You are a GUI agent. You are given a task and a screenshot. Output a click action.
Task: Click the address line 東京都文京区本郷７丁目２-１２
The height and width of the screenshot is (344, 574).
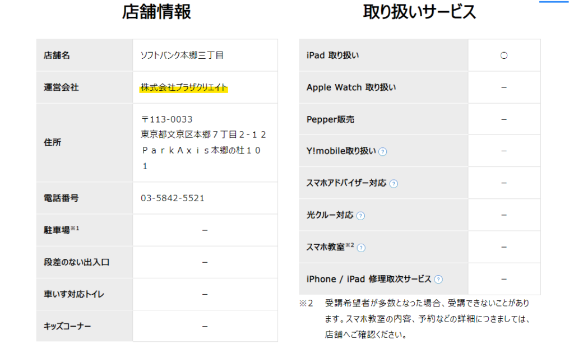[203, 134]
